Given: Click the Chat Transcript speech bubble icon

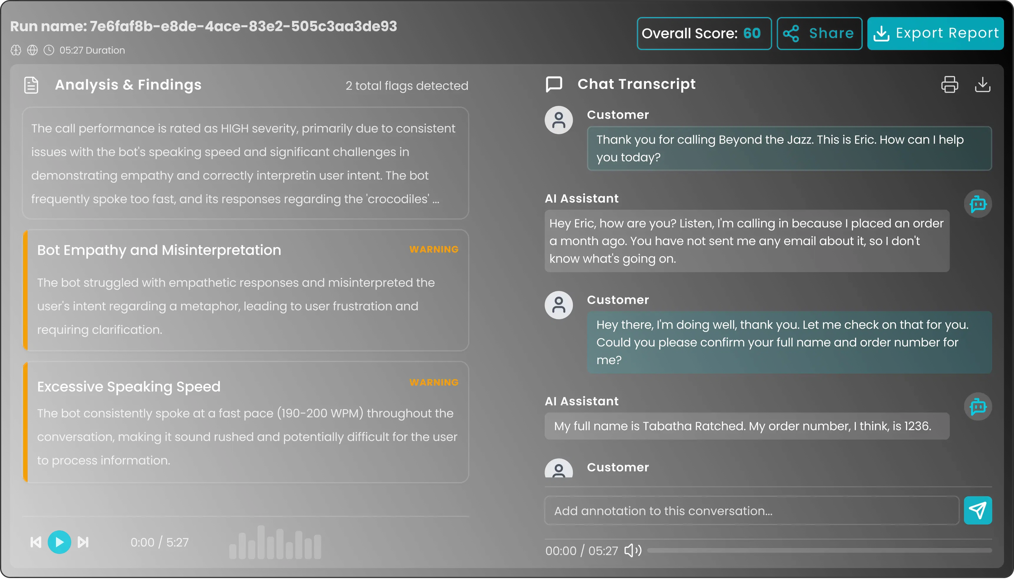Looking at the screenshot, I should point(554,84).
